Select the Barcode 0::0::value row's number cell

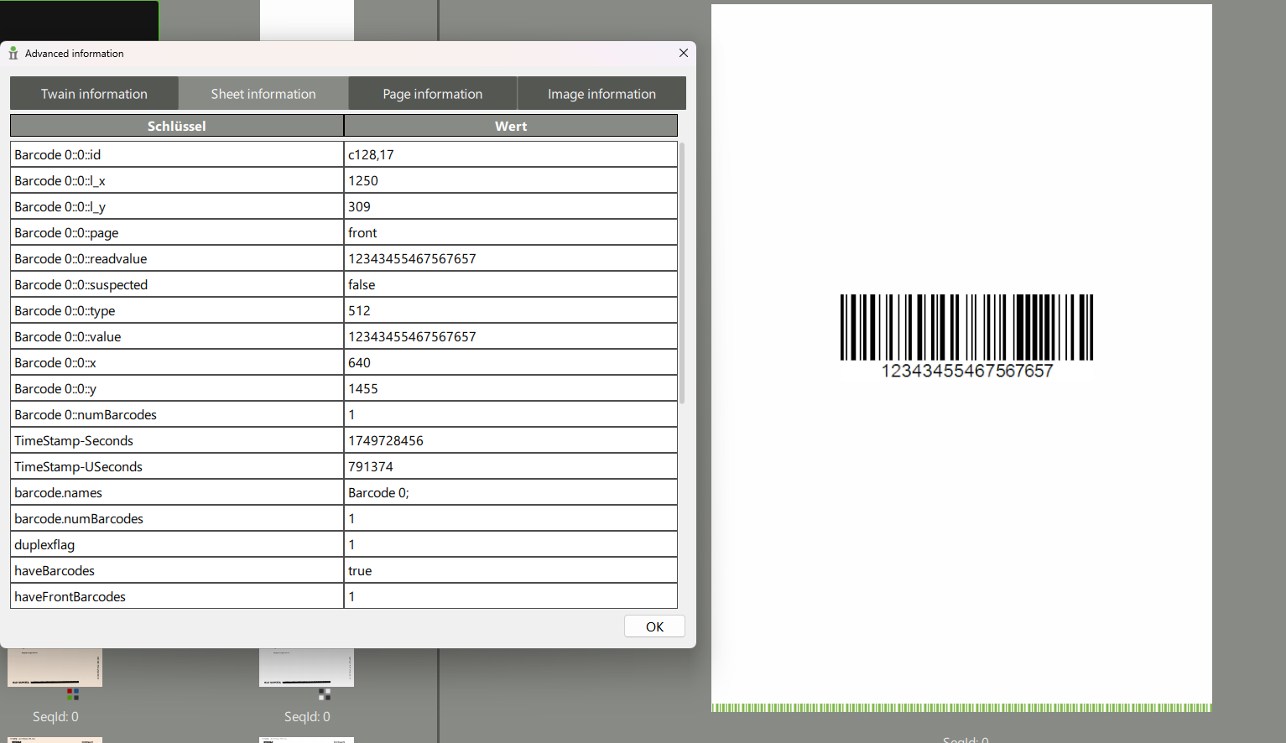pyautogui.click(x=511, y=336)
